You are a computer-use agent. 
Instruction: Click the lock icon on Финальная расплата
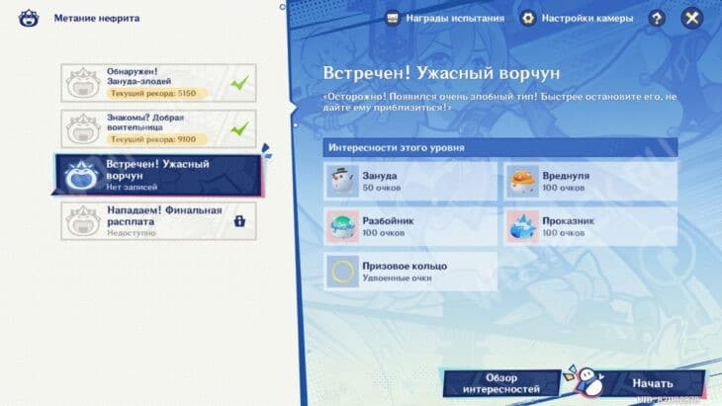click(239, 221)
